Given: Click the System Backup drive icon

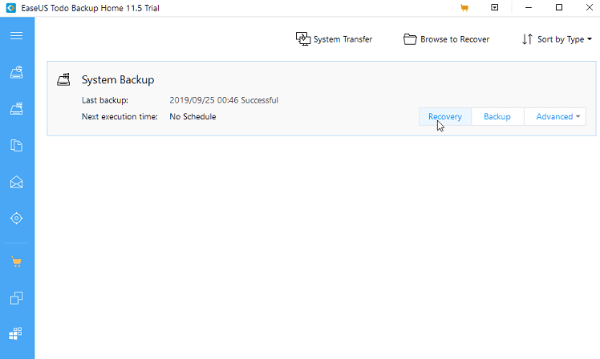Looking at the screenshot, I should click(63, 79).
